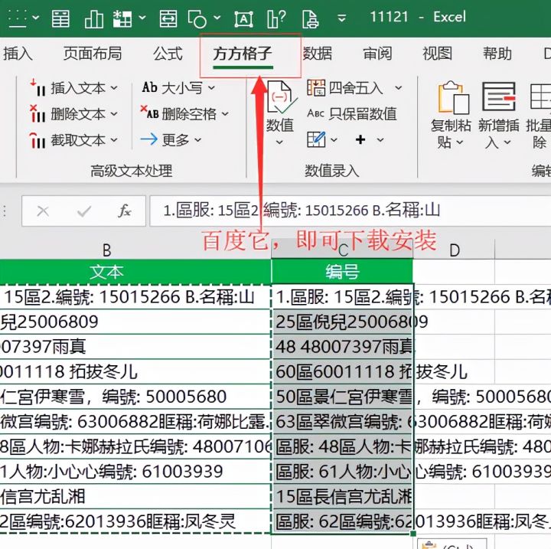Click the 插入文本 icon

[37, 87]
